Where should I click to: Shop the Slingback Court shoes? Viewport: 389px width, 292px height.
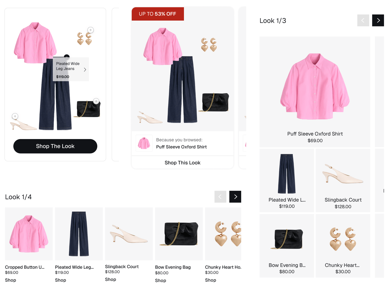coord(111,279)
